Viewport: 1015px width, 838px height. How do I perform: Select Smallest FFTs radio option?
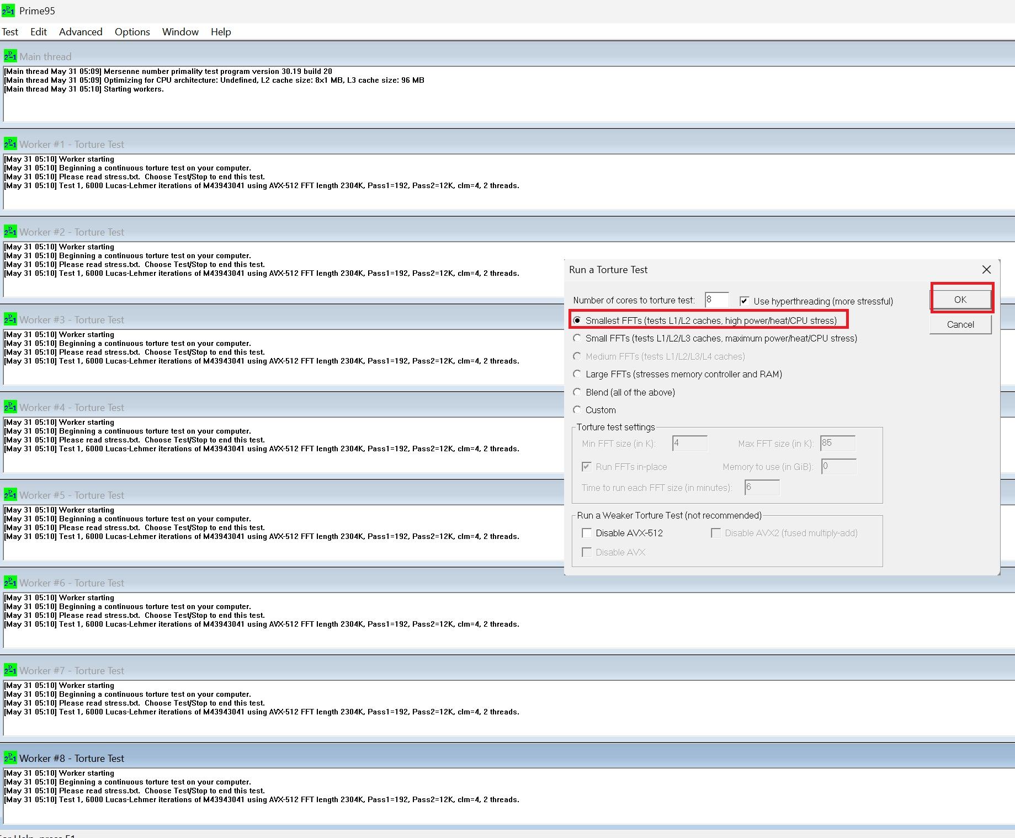tap(577, 321)
